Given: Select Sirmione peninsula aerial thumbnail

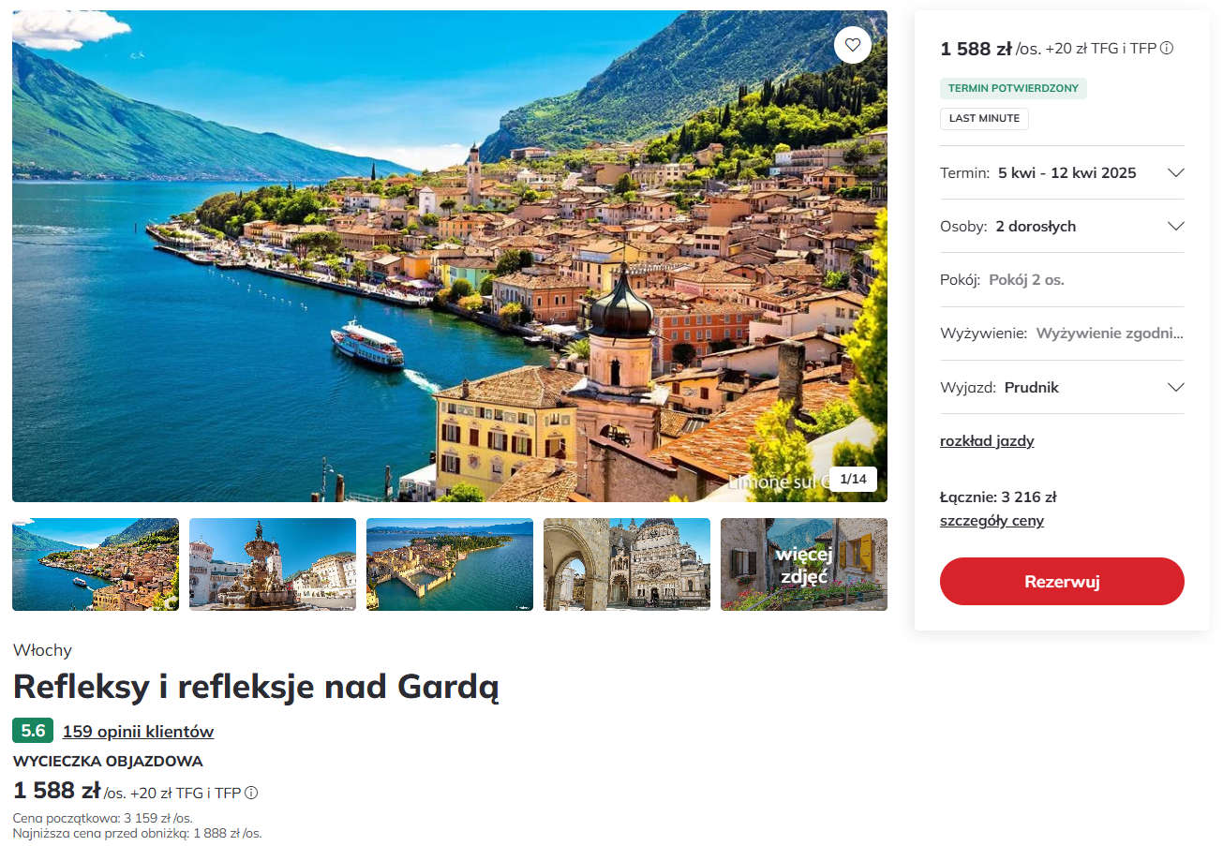Looking at the screenshot, I should (450, 564).
